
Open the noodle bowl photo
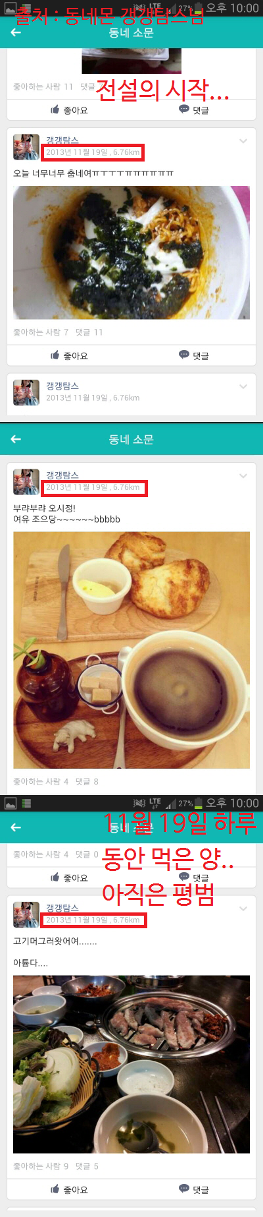tap(131, 252)
